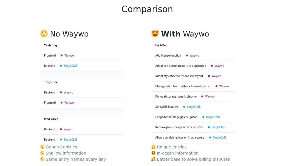Click the eye-rolling emoji beside No Waywo heading
Image resolution: width=295 pixels, height=166 pixels.
(44, 34)
